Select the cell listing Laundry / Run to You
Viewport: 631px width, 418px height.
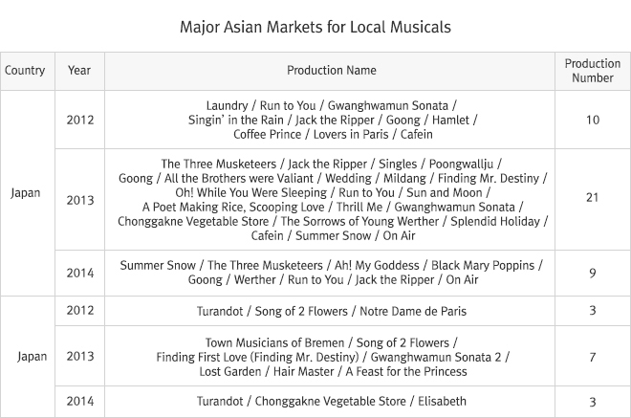[x=331, y=120]
